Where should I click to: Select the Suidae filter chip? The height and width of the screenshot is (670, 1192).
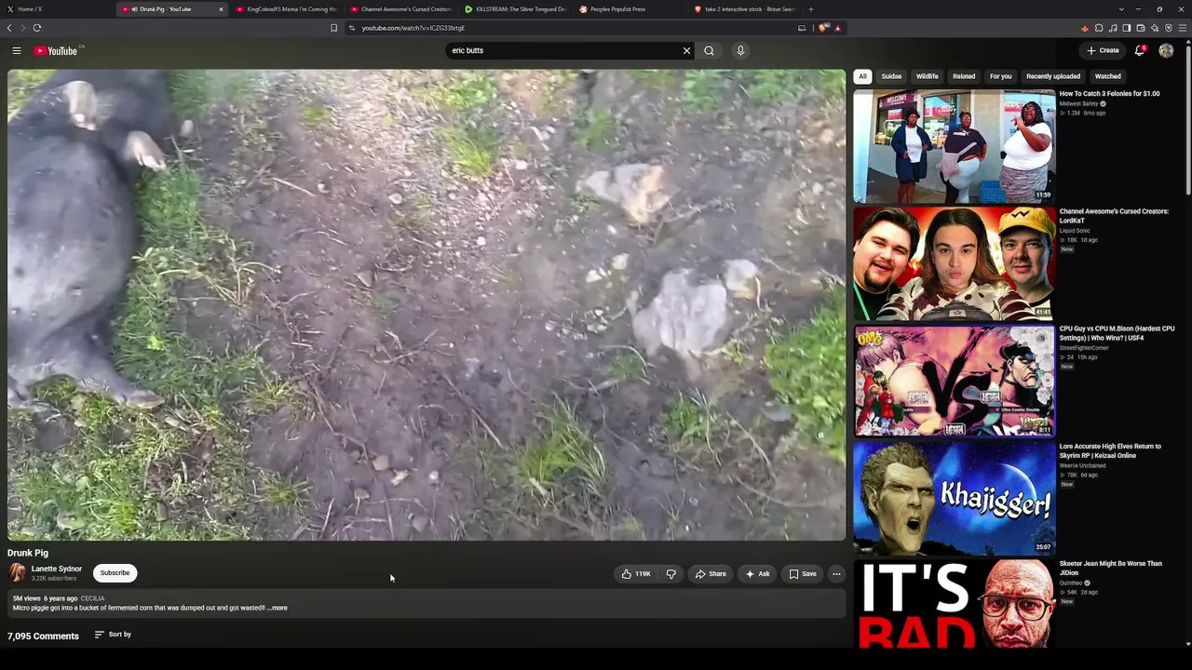891,76
